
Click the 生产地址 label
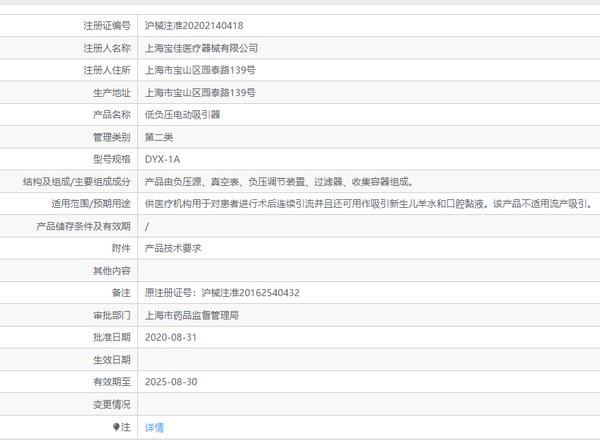pyautogui.click(x=112, y=93)
